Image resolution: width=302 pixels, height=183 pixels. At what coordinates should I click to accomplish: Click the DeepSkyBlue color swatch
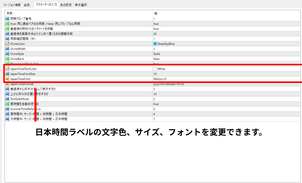[x=155, y=44]
